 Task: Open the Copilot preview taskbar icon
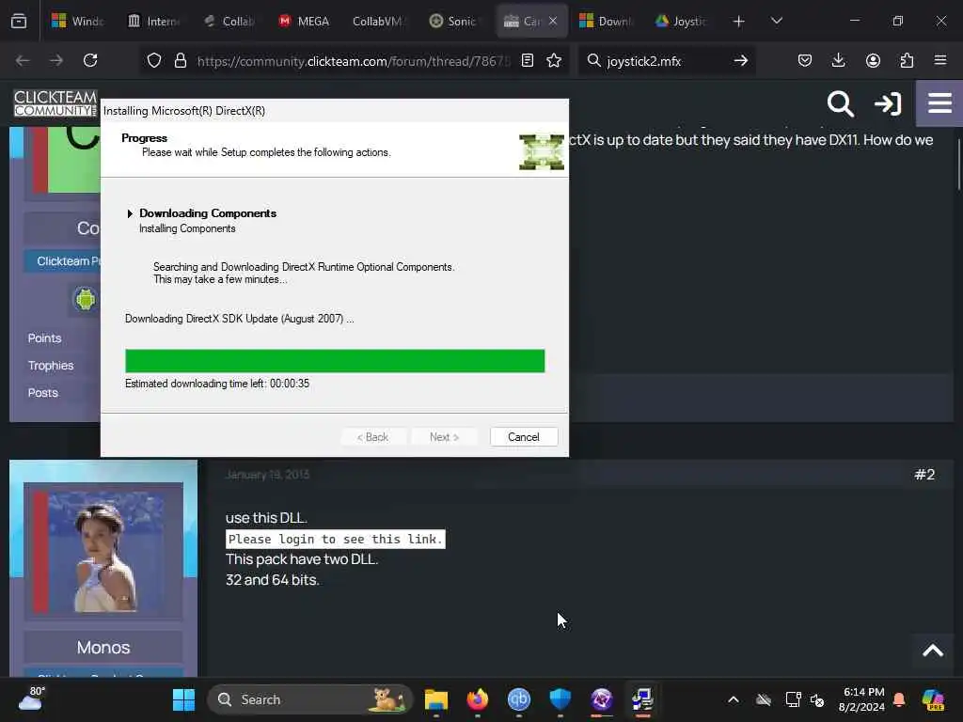[x=933, y=699]
